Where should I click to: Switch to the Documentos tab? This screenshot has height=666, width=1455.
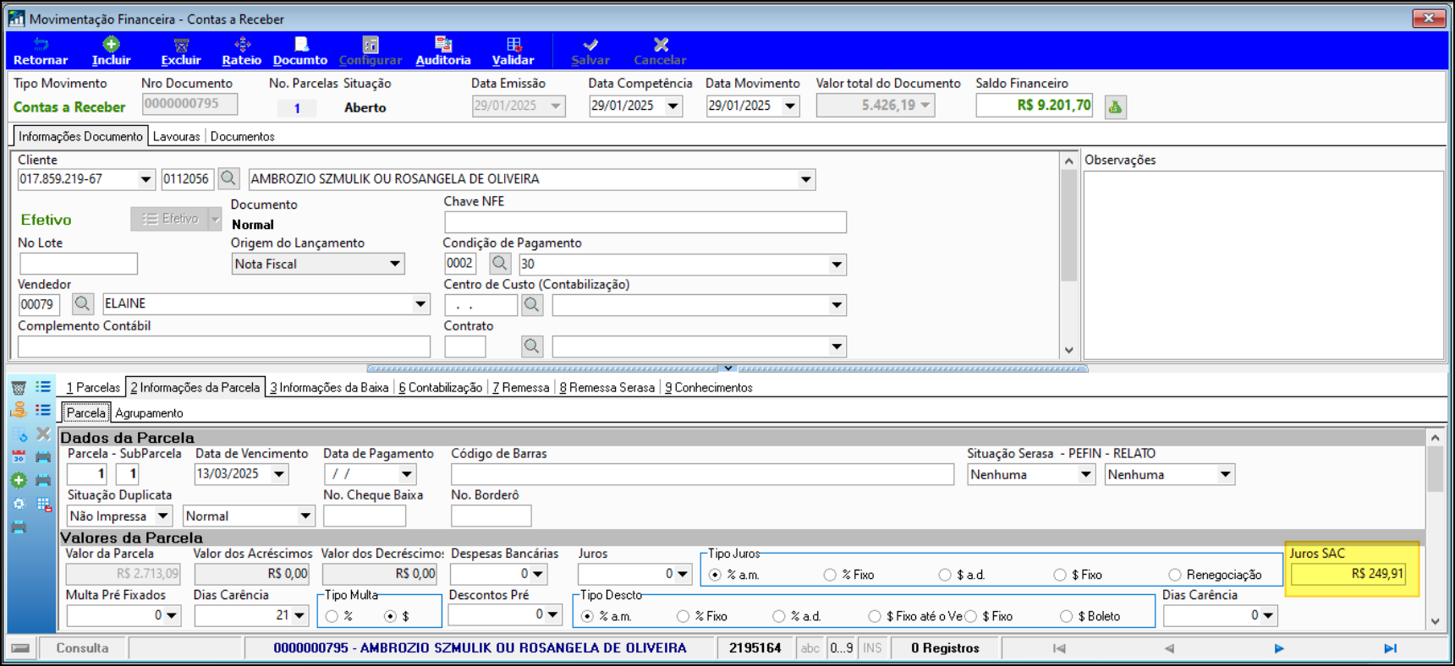(242, 136)
